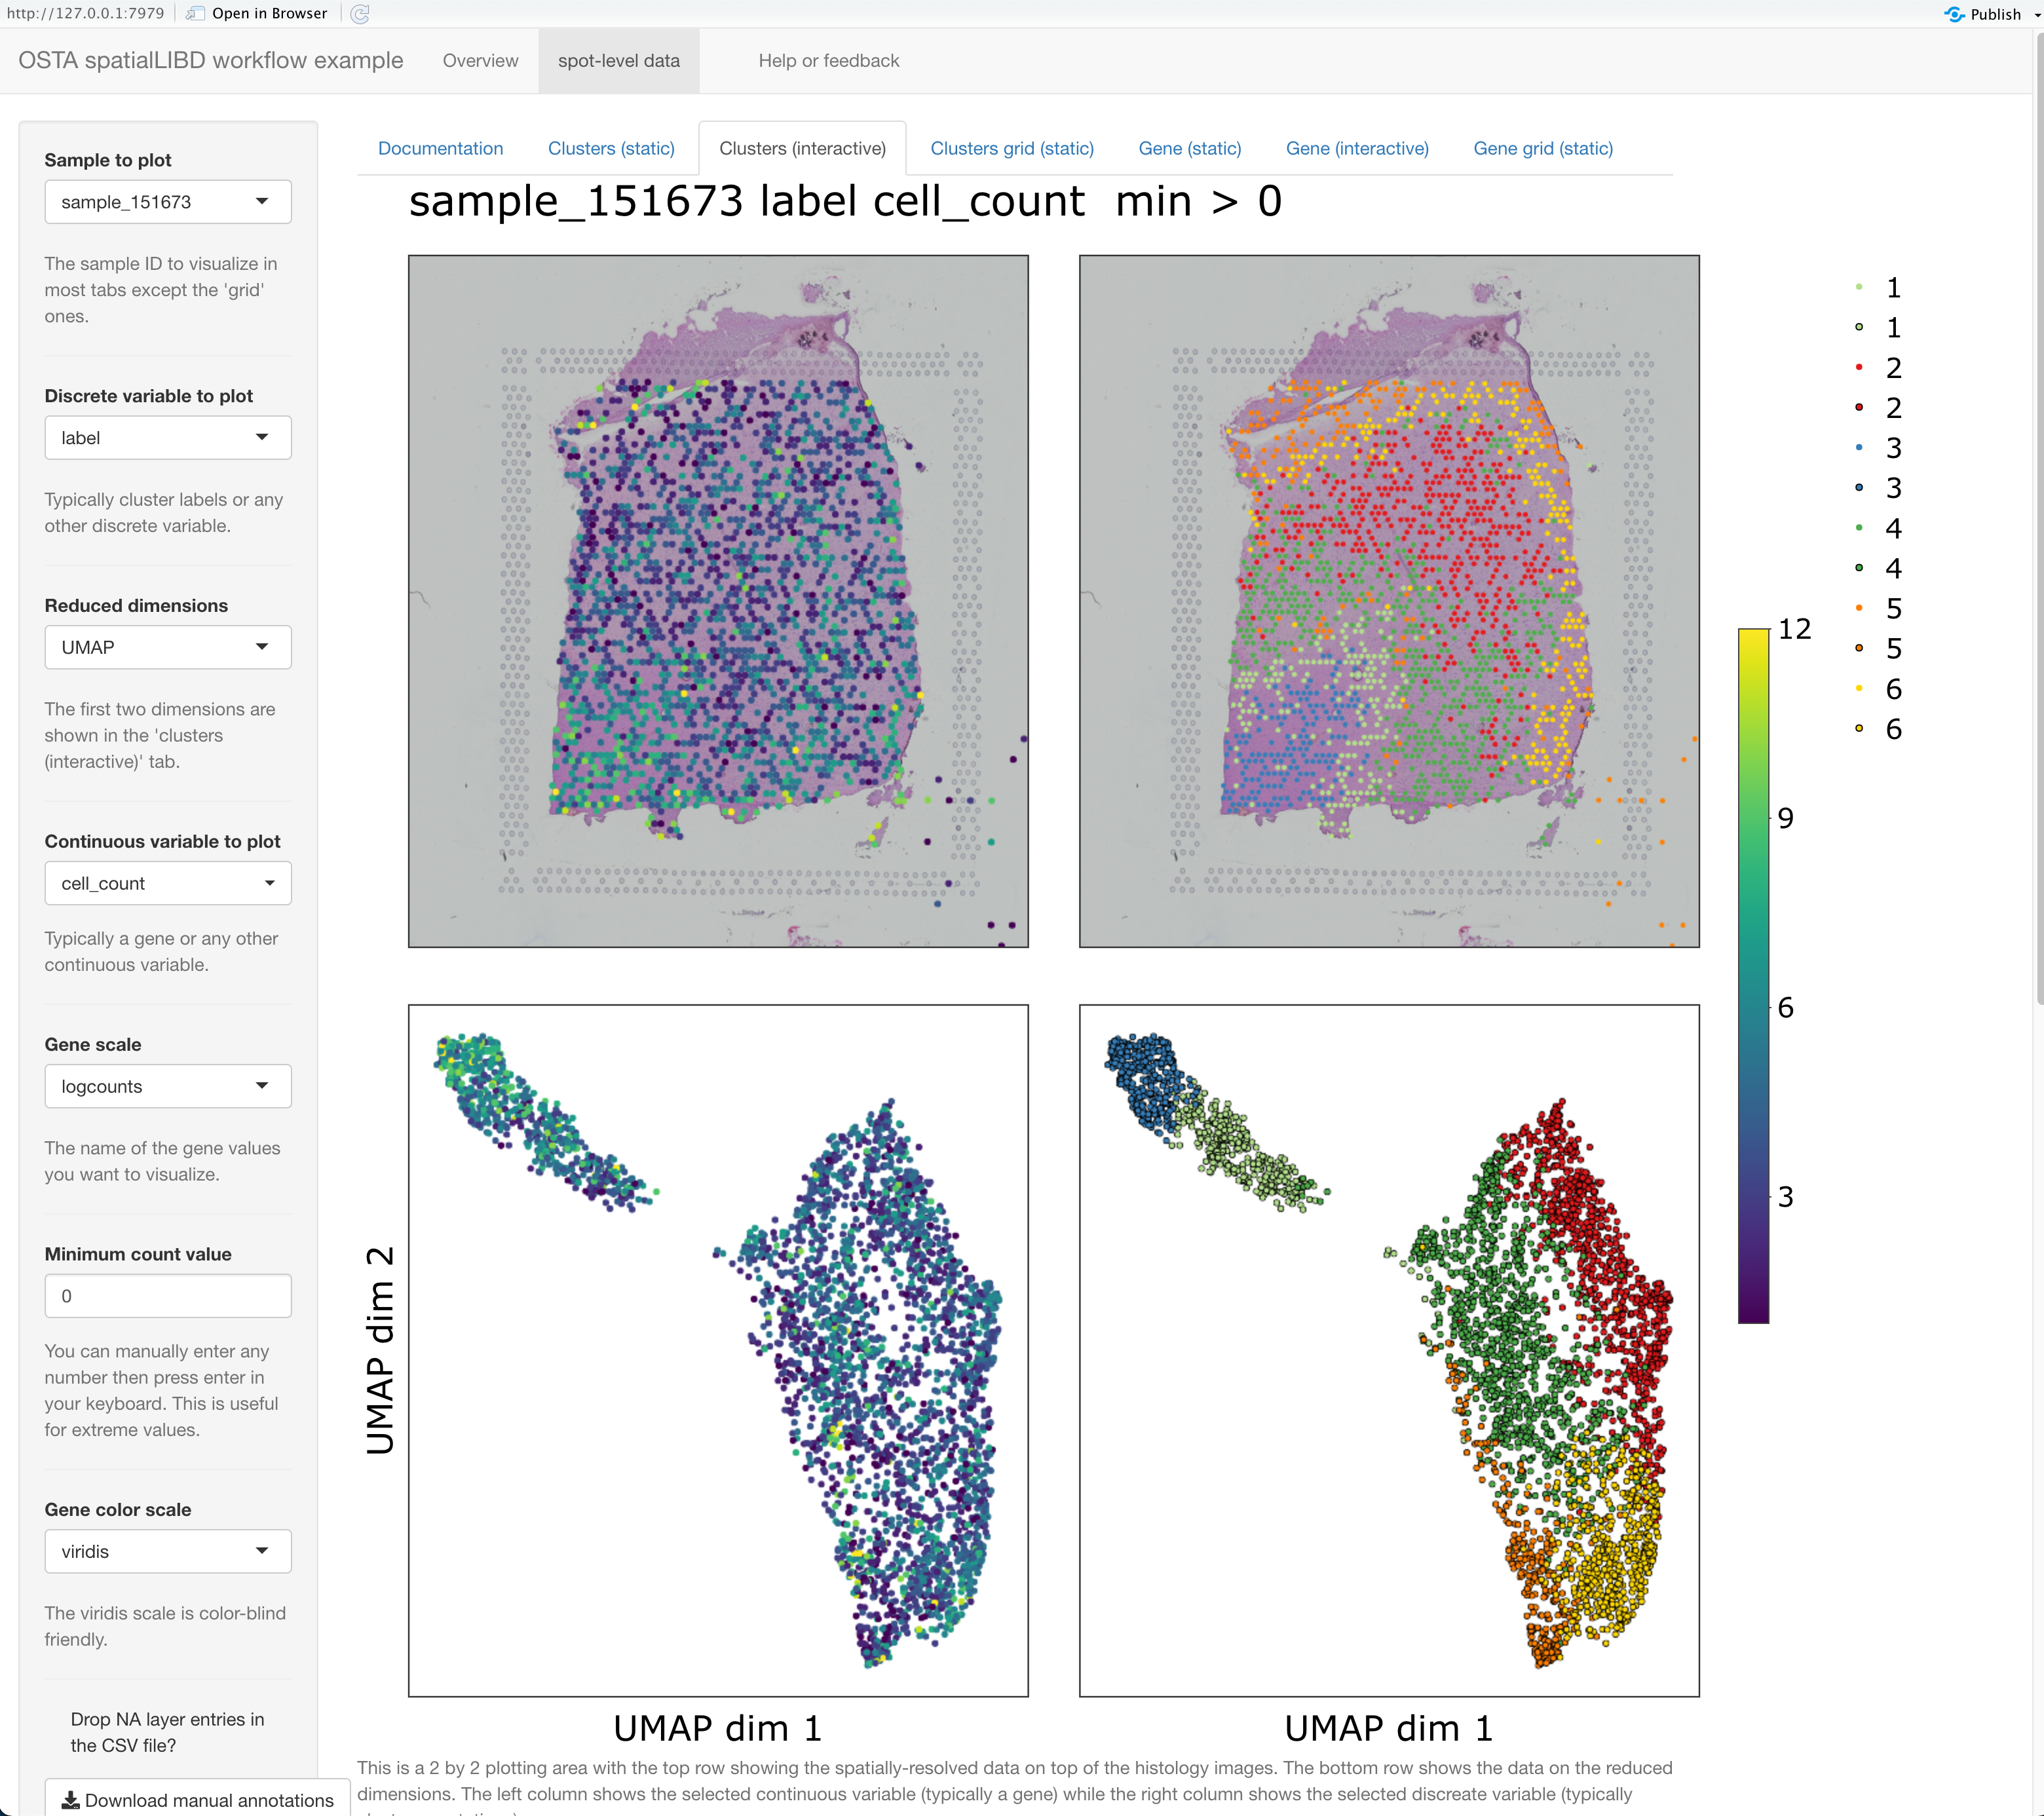
Task: Open the Sample to plot dropdown
Action: pyautogui.click(x=168, y=202)
